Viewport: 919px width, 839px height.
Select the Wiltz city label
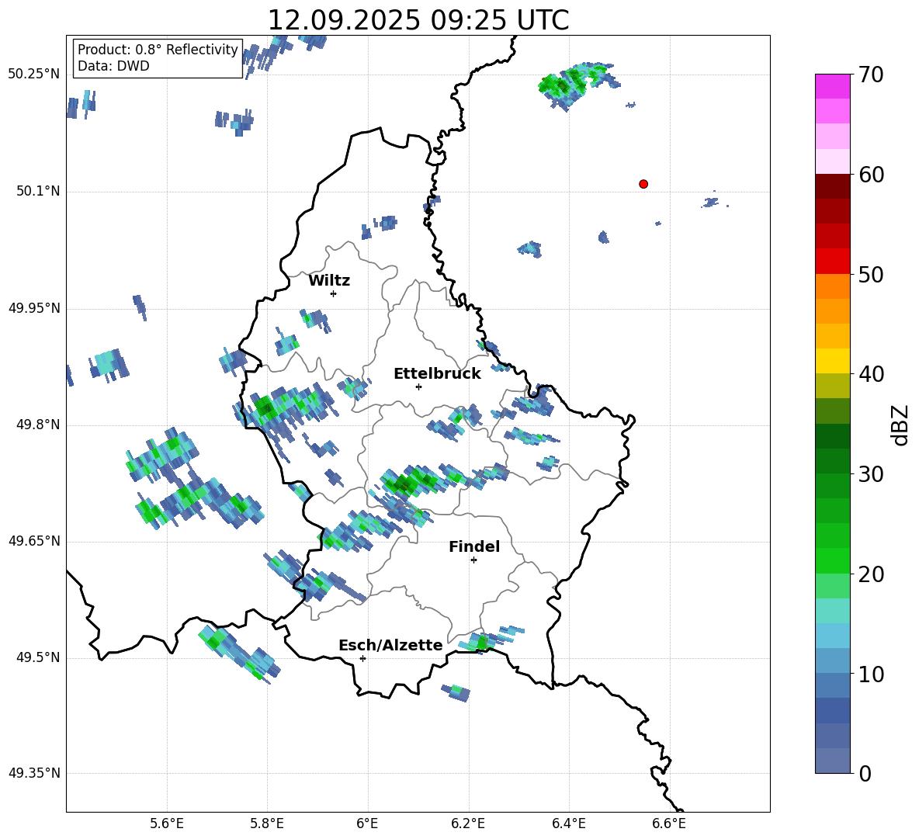coord(329,281)
